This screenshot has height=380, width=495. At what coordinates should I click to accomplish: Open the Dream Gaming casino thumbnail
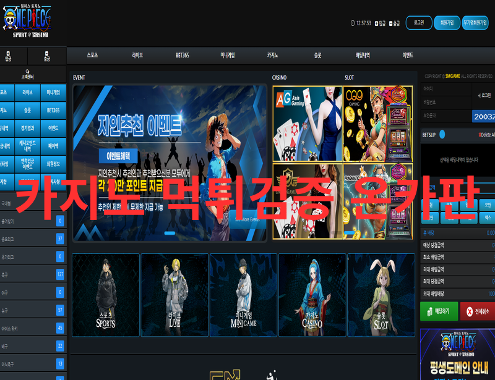pyautogui.click(x=308, y=201)
